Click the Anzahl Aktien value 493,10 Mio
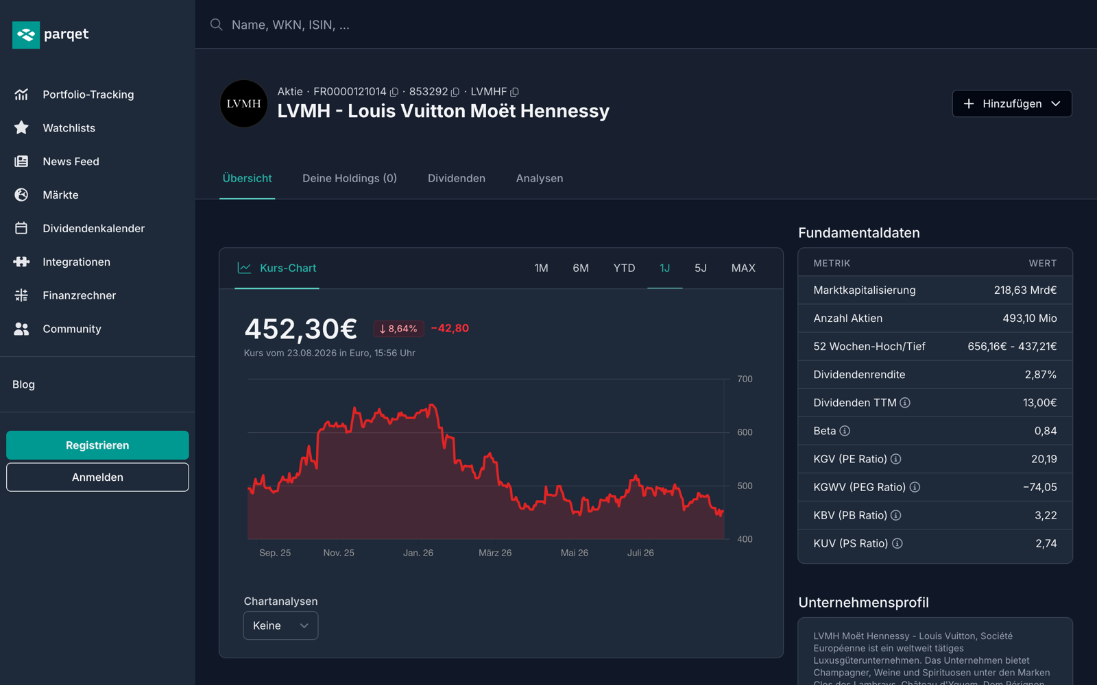 tap(1030, 319)
